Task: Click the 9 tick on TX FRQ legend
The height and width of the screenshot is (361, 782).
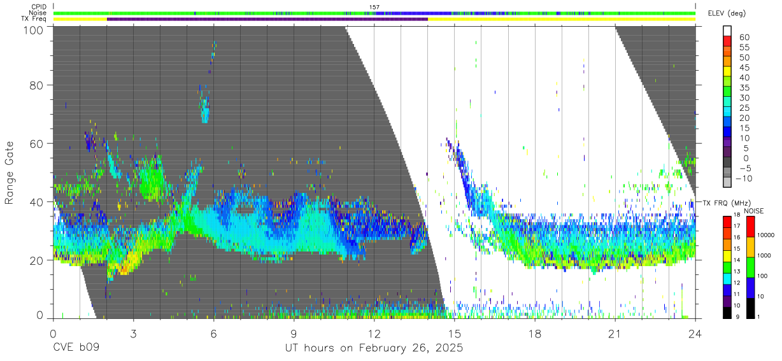Action: tap(739, 316)
